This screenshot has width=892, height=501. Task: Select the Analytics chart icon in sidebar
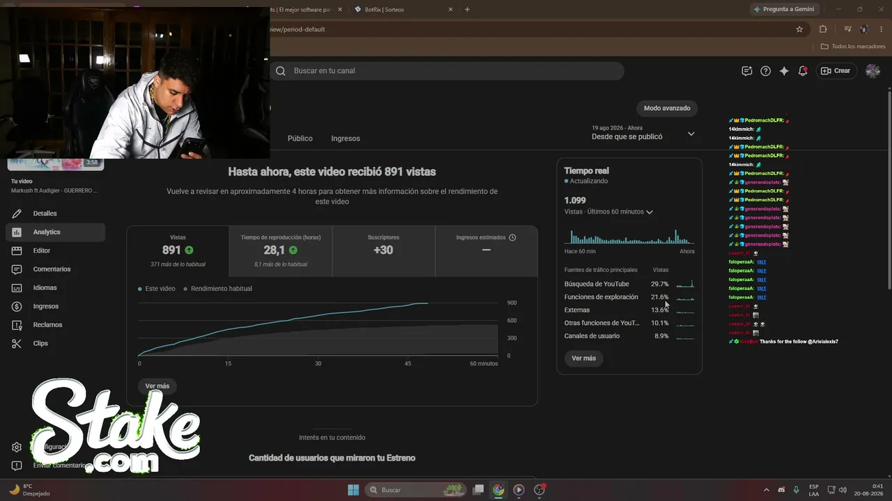pos(17,232)
